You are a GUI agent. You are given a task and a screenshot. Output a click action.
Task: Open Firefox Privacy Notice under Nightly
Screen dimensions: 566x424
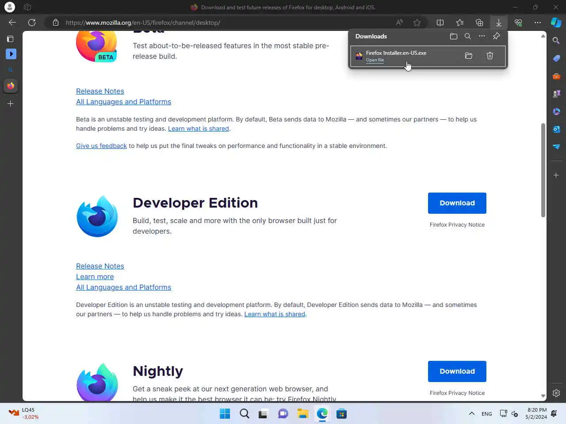457,393
